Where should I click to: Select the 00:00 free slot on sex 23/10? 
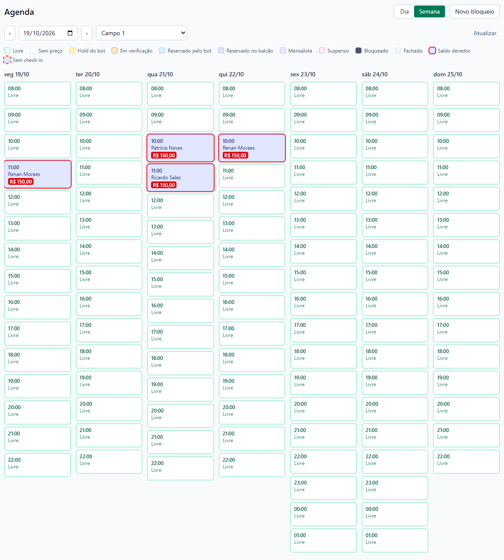click(324, 514)
